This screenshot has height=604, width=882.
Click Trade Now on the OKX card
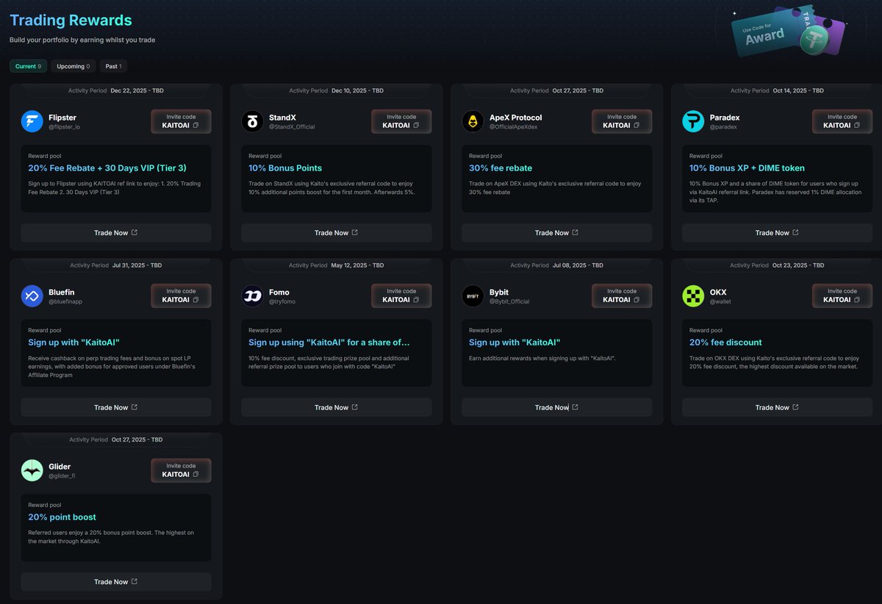click(x=778, y=407)
